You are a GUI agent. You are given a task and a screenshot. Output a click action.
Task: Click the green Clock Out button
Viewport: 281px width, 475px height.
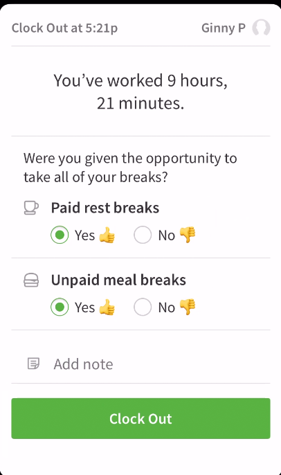tap(140, 418)
